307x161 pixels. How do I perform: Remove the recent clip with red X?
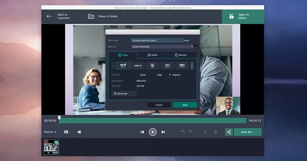(46, 142)
